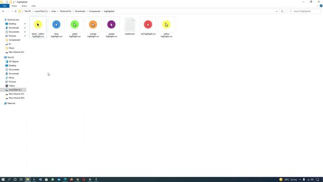
Task: Open Microsoft Store from taskbar
Action: pos(46,179)
